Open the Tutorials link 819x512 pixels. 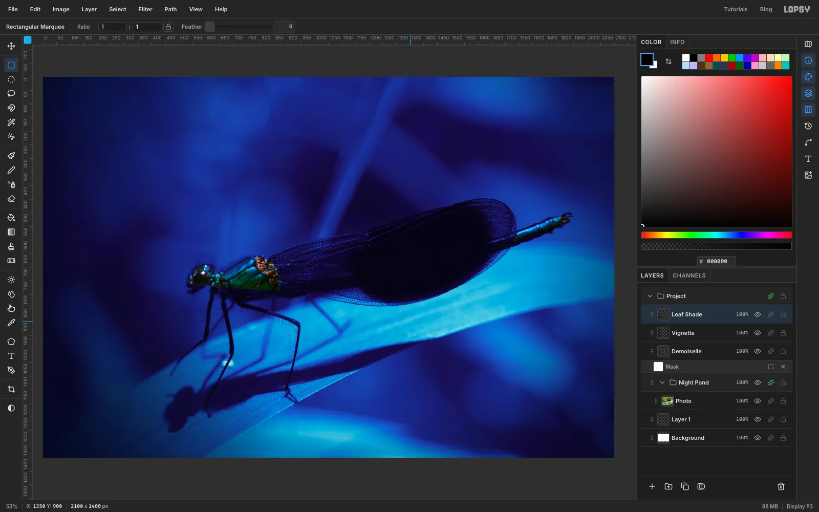pos(736,9)
